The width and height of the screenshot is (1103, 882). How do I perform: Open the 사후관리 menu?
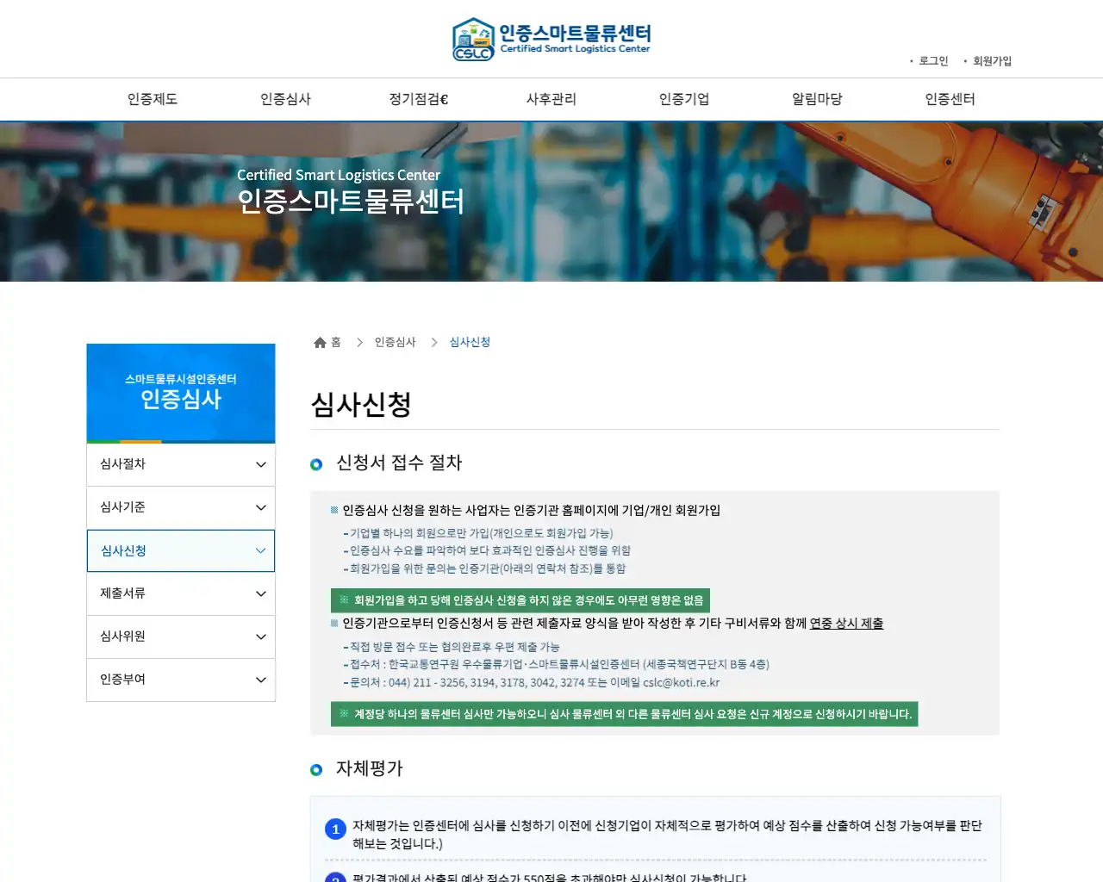tap(551, 99)
